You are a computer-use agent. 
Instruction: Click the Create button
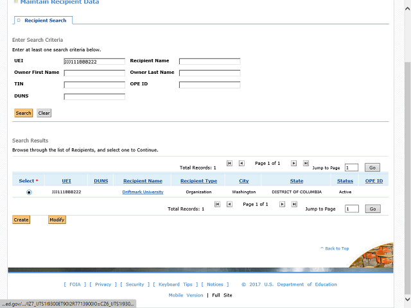(x=21, y=219)
